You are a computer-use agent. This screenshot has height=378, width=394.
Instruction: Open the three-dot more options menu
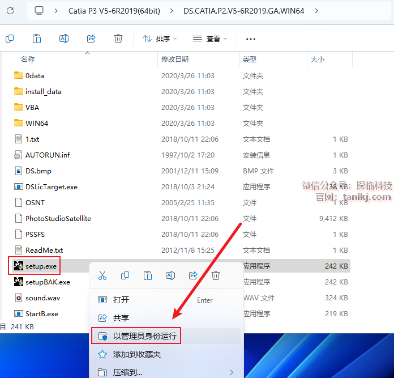[x=251, y=39]
